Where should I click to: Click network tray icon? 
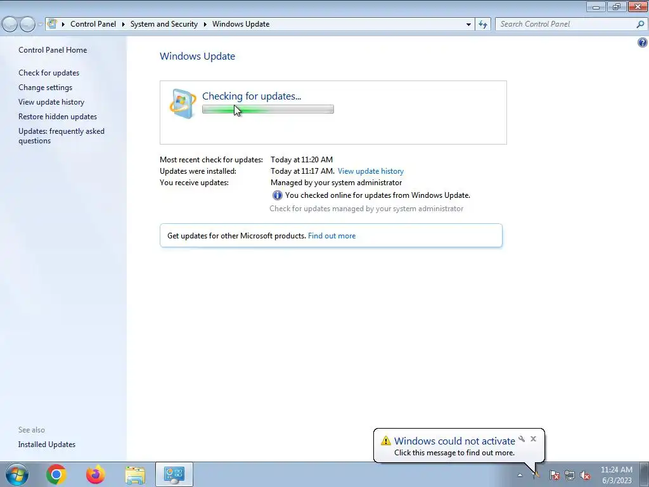coord(570,475)
